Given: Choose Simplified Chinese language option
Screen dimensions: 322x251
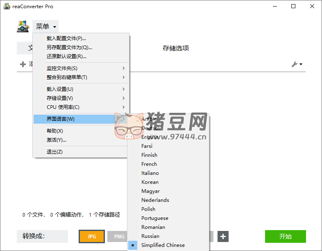Looking at the screenshot, I should coord(163,245).
